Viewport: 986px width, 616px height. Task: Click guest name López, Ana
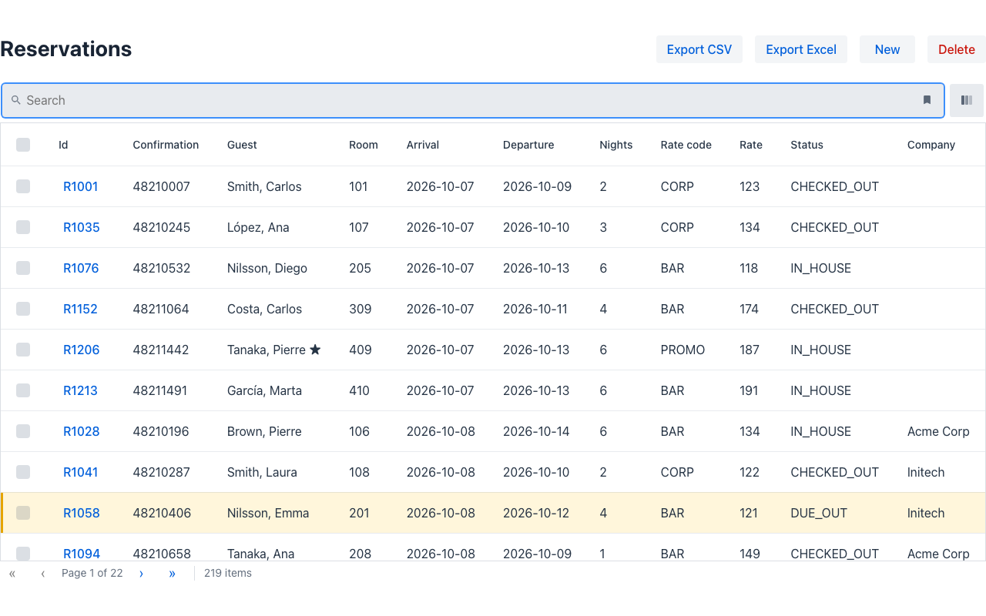tap(258, 227)
